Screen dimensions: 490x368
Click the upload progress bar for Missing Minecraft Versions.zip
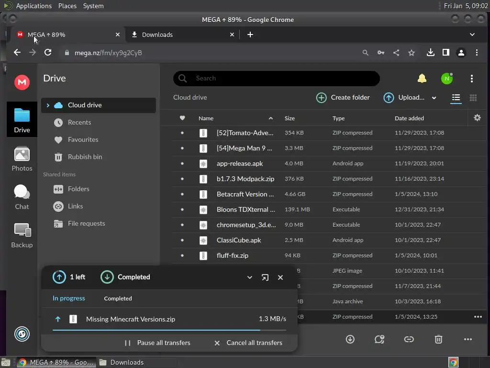[x=169, y=330]
